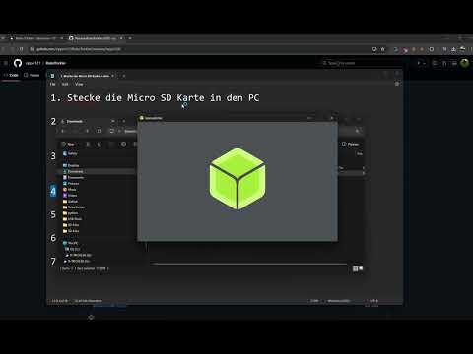Click the search icon in File Explorer
The height and width of the screenshot is (354, 473).
(x=358, y=131)
